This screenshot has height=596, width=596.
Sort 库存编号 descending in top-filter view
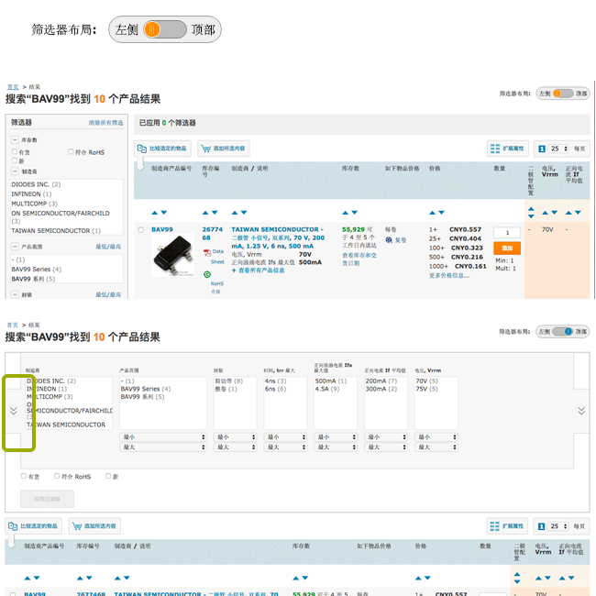[x=89, y=578]
